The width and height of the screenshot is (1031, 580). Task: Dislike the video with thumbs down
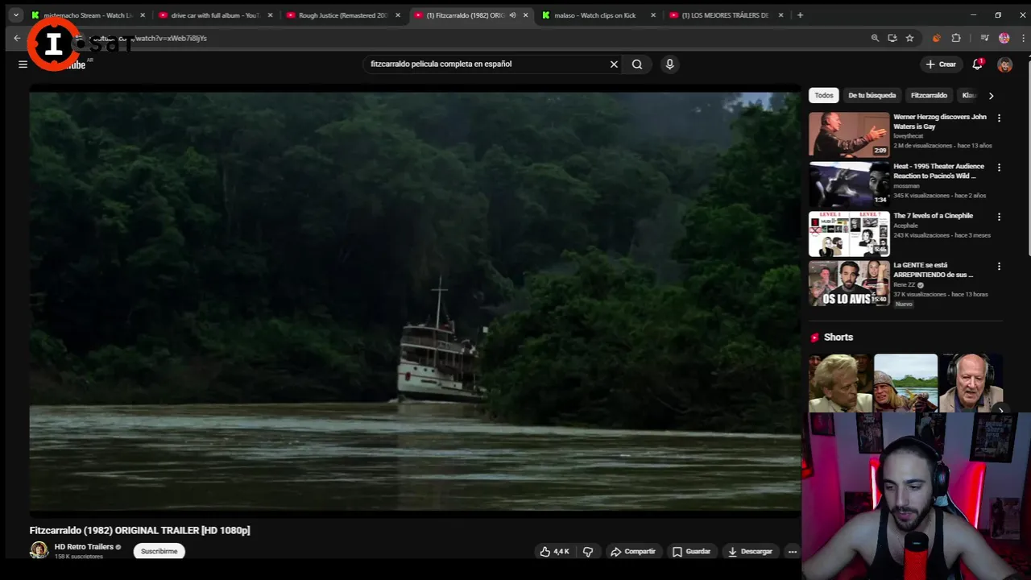point(588,551)
